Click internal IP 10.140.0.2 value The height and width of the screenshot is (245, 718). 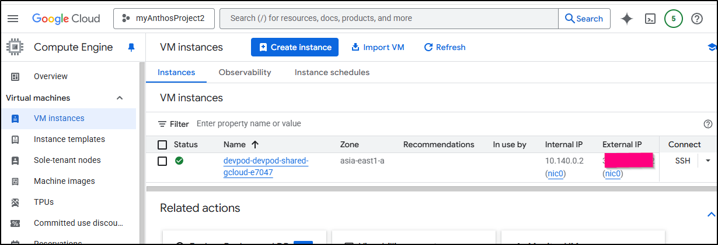[x=564, y=161]
